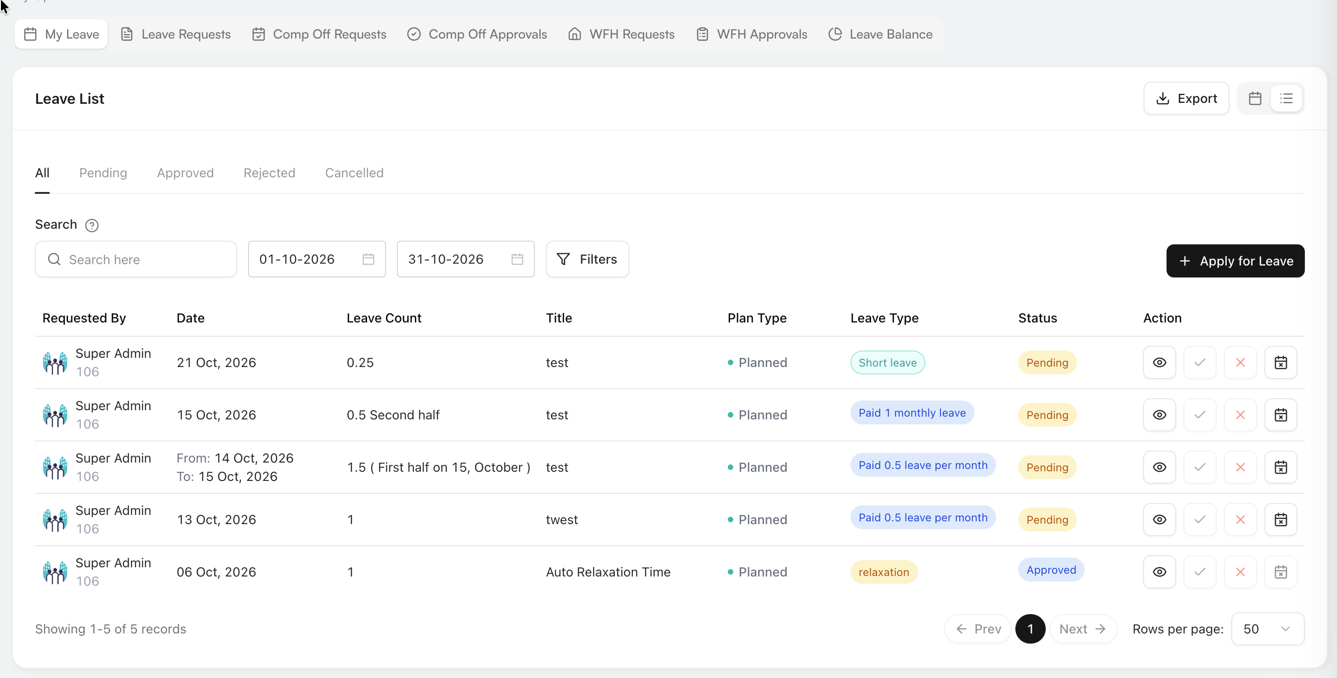Go to Next page
This screenshot has width=1337, height=678.
pyautogui.click(x=1082, y=629)
